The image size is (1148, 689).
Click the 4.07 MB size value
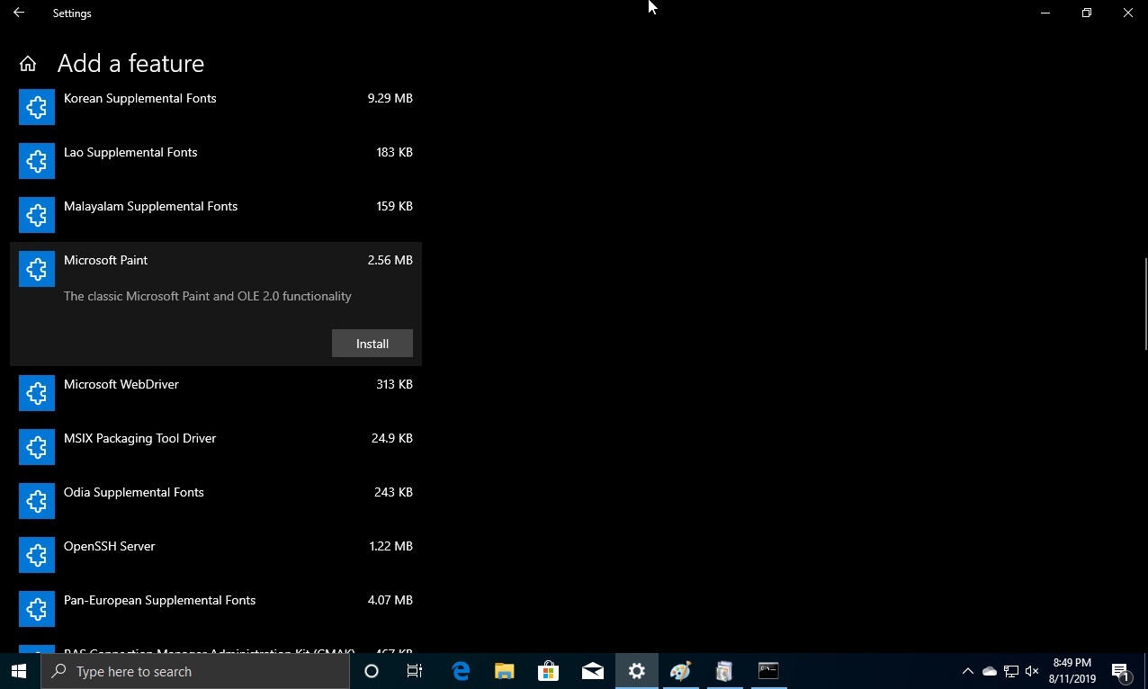point(390,600)
